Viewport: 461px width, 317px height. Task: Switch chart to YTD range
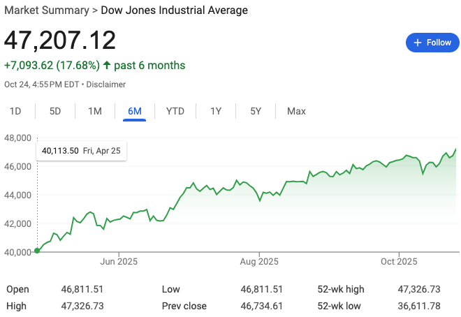(x=175, y=111)
